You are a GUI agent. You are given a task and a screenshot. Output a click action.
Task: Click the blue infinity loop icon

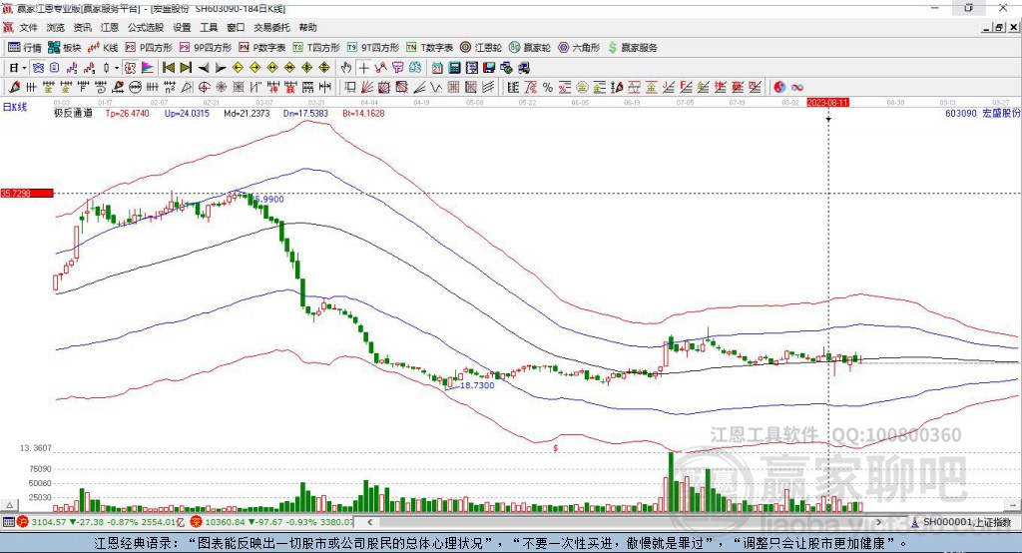(797, 88)
